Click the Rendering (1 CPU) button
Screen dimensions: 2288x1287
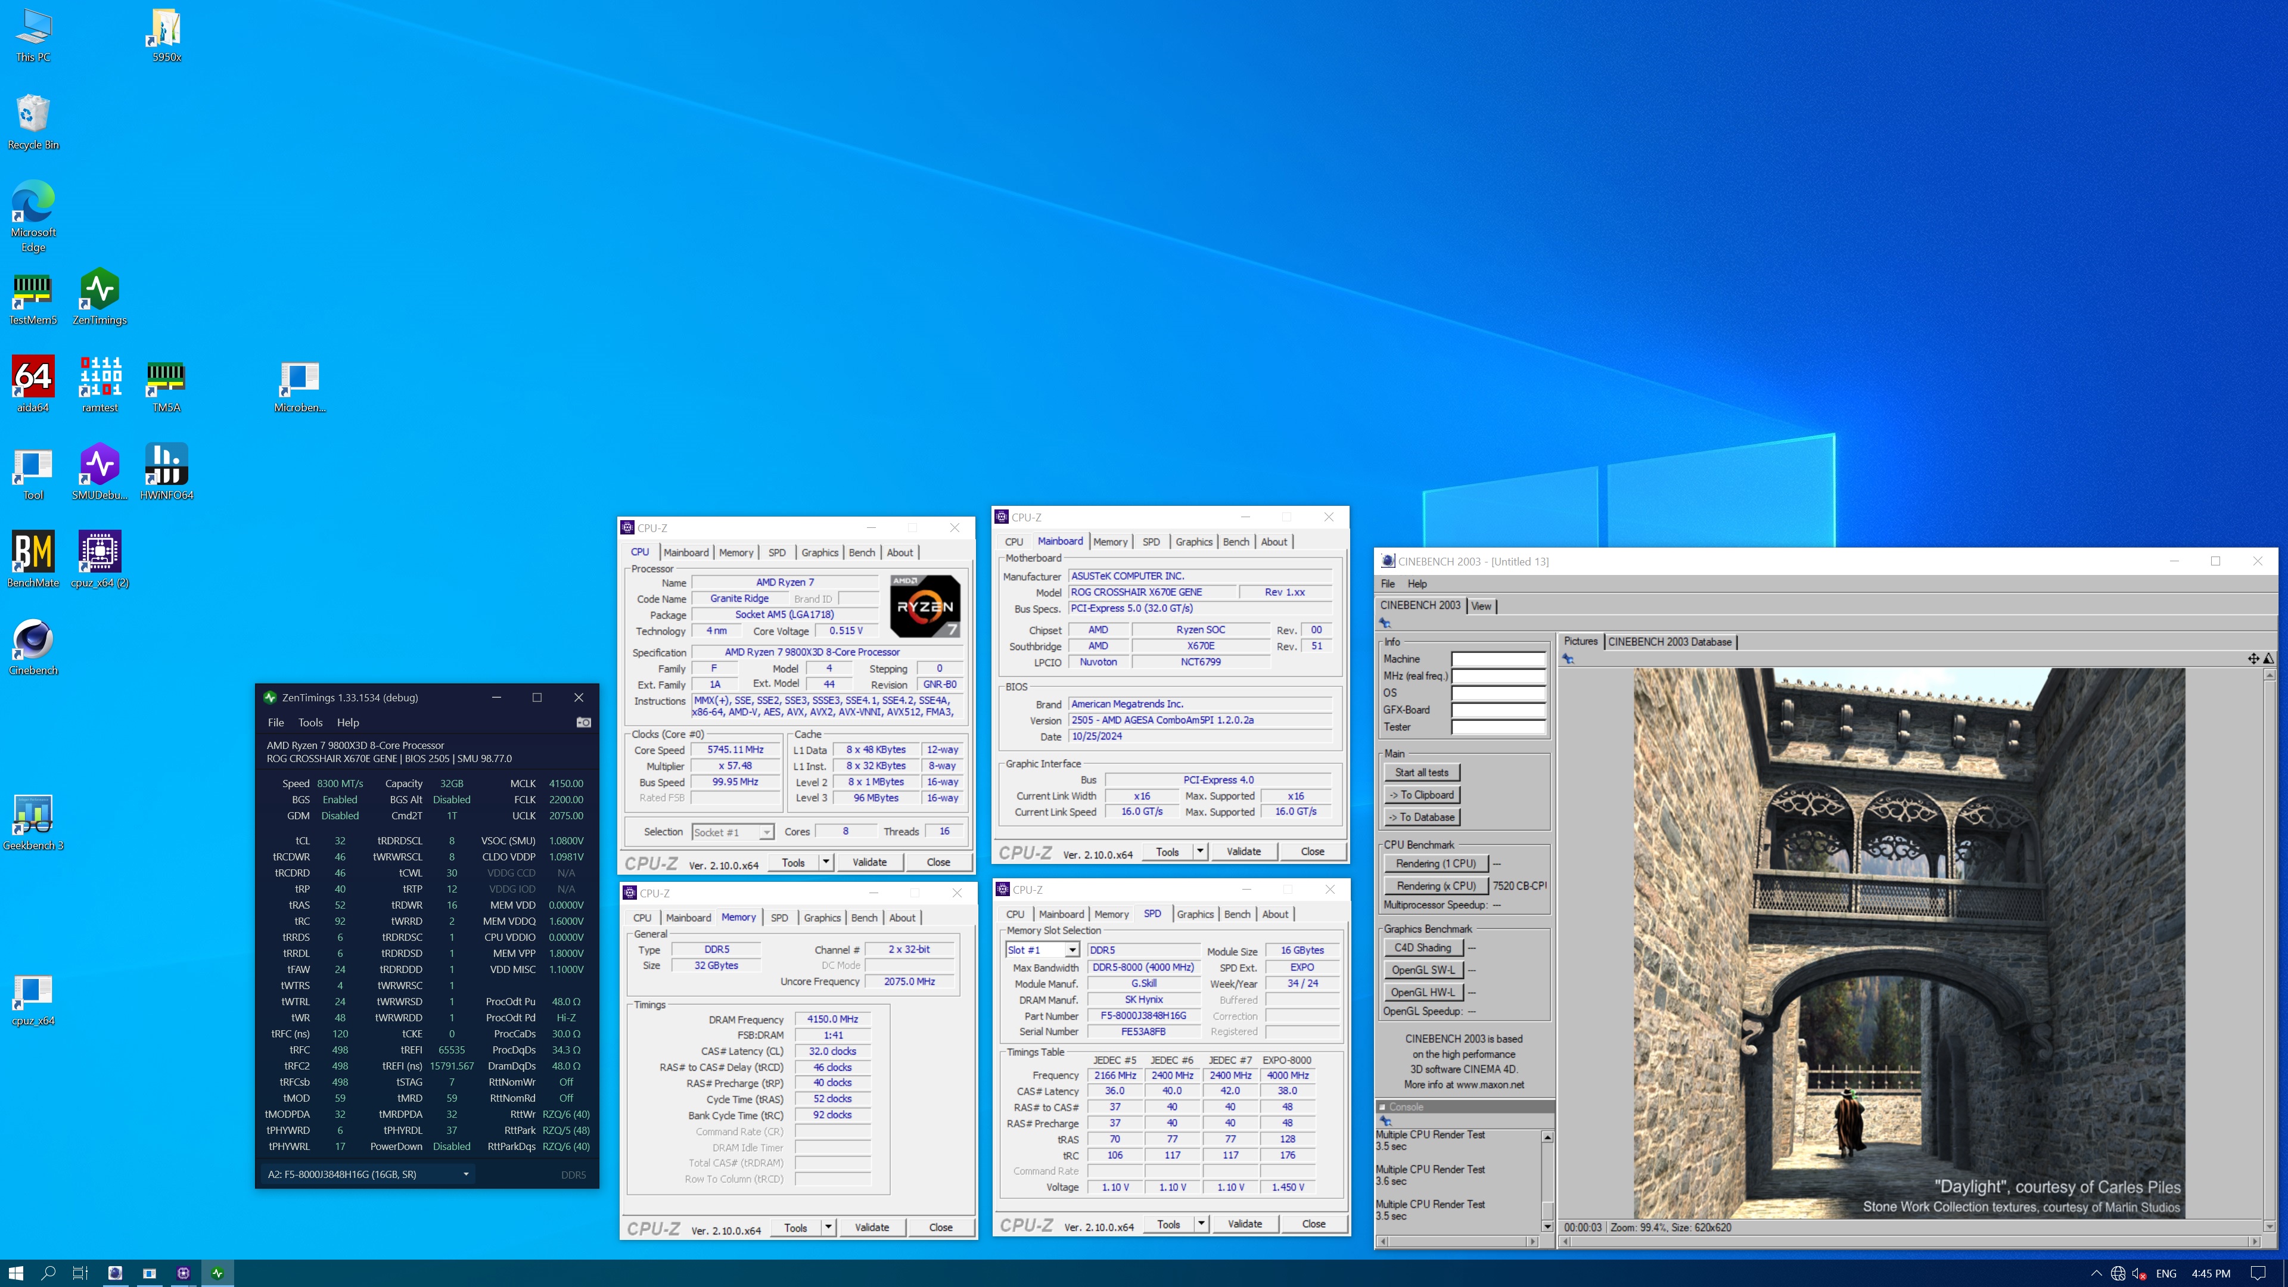tap(1435, 863)
